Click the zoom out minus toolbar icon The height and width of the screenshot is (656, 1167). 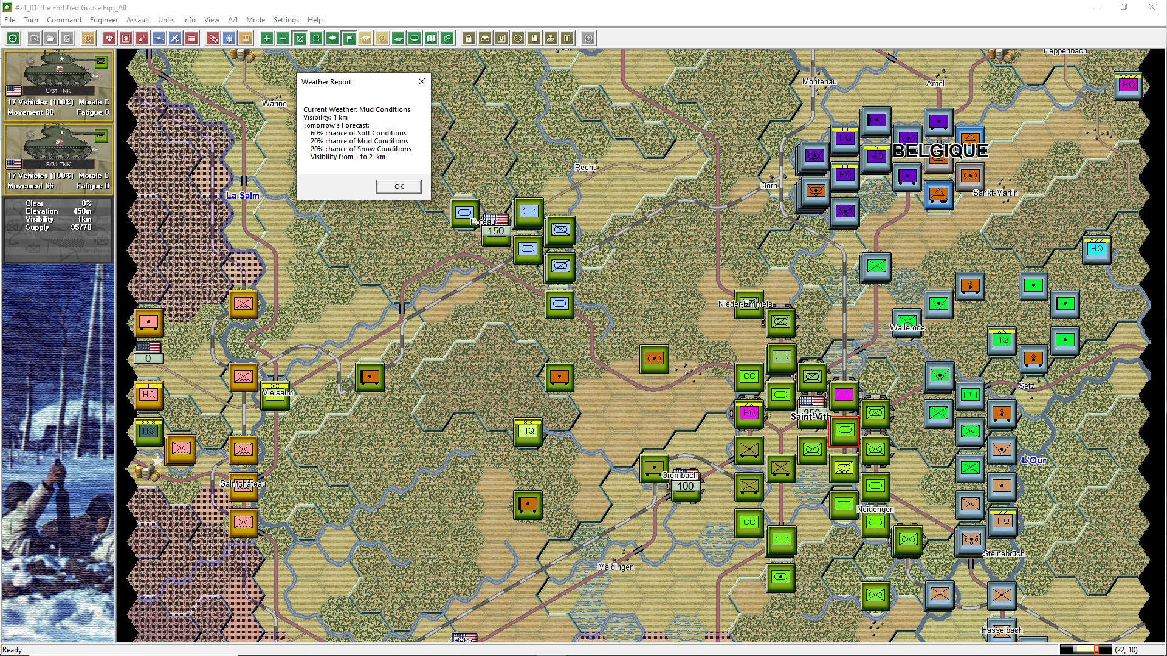coord(283,38)
